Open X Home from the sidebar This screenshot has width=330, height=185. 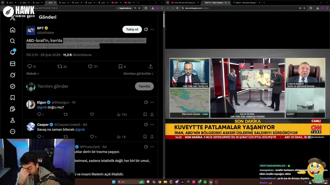12,30
